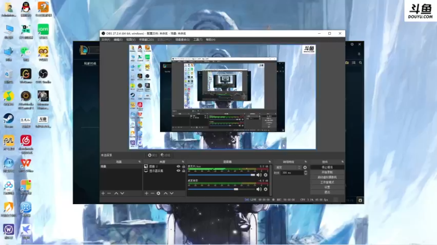Image resolution: width=437 pixels, height=245 pixels.
Task: Click the 玩家对战 tab in the League client
Action: click(x=90, y=63)
